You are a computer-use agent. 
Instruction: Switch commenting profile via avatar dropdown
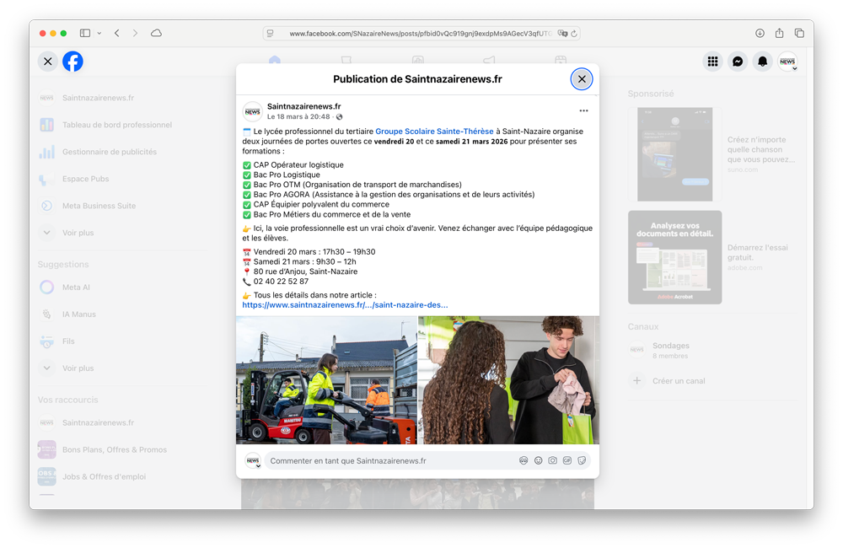[x=253, y=461]
